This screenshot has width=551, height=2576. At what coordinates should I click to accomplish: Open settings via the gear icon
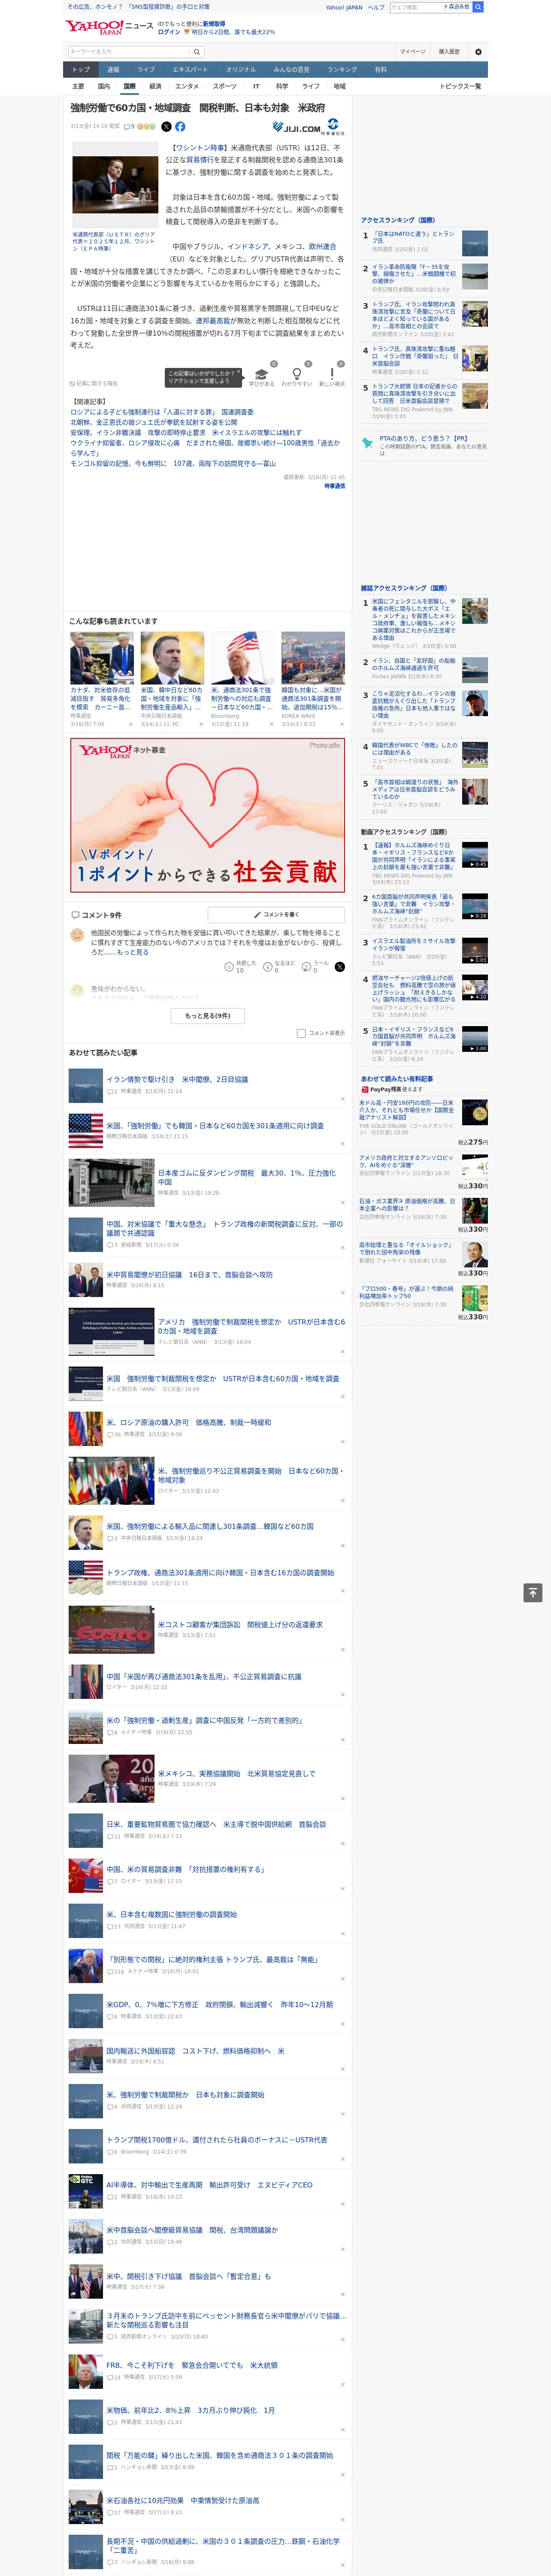[x=478, y=52]
